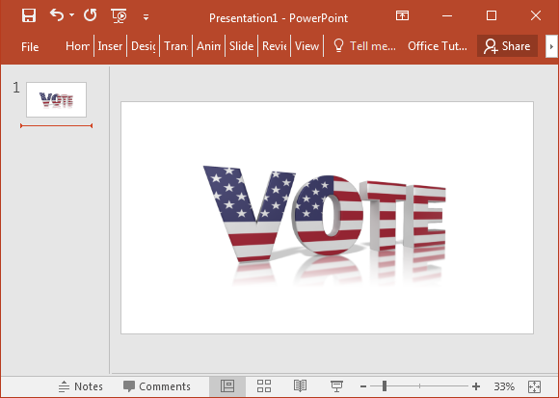Open the Undo history dropdown arrow
This screenshot has width=559, height=398.
tap(72, 15)
